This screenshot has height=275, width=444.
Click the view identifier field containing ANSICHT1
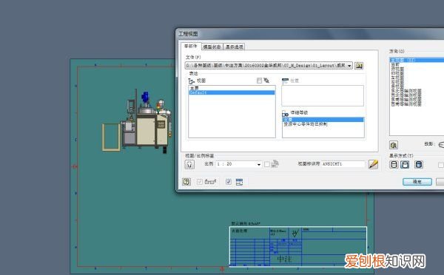(343, 164)
